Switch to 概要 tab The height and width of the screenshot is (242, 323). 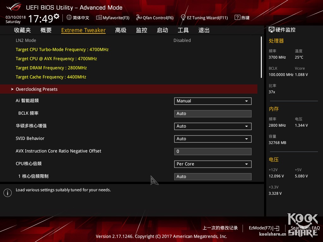(46, 30)
